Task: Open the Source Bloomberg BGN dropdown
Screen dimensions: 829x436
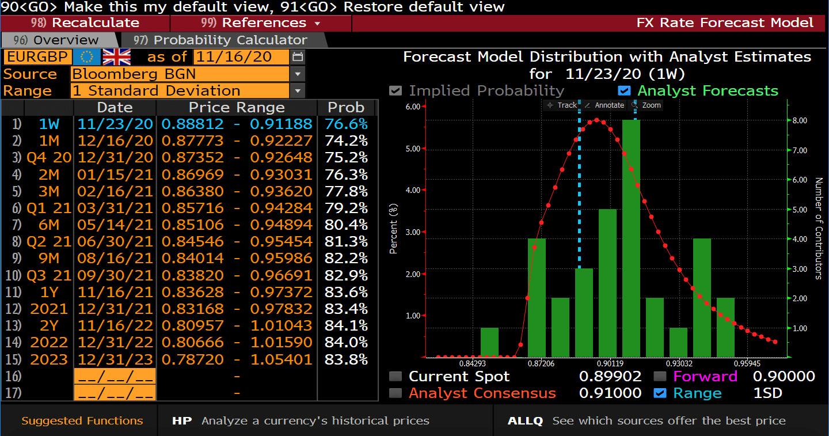Action: [x=298, y=74]
